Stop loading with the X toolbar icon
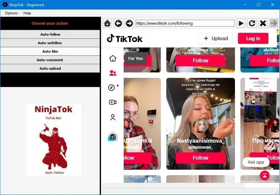This screenshot has width=280, height=195. click(263, 23)
